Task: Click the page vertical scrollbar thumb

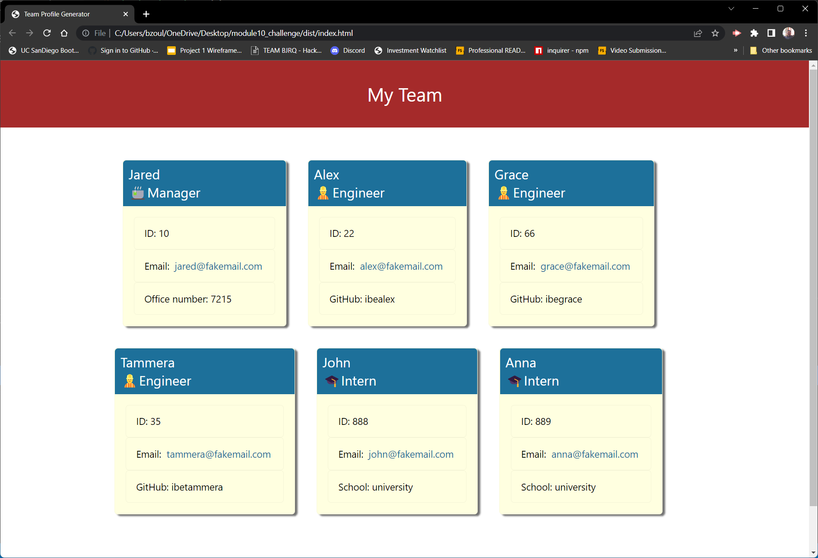Action: pyautogui.click(x=813, y=287)
